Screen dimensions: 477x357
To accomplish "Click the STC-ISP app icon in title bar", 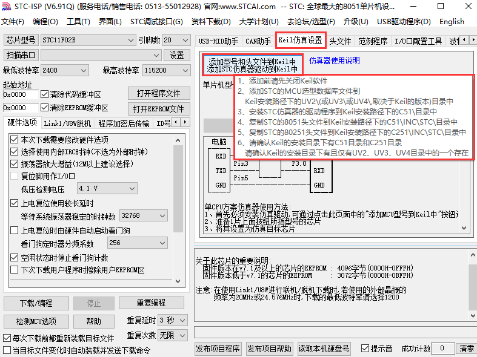I will (7, 7).
